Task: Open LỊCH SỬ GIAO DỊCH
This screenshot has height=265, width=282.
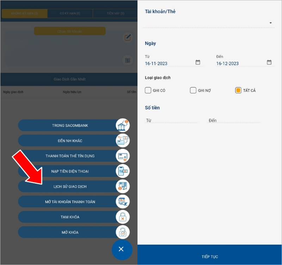Action: [x=70, y=187]
